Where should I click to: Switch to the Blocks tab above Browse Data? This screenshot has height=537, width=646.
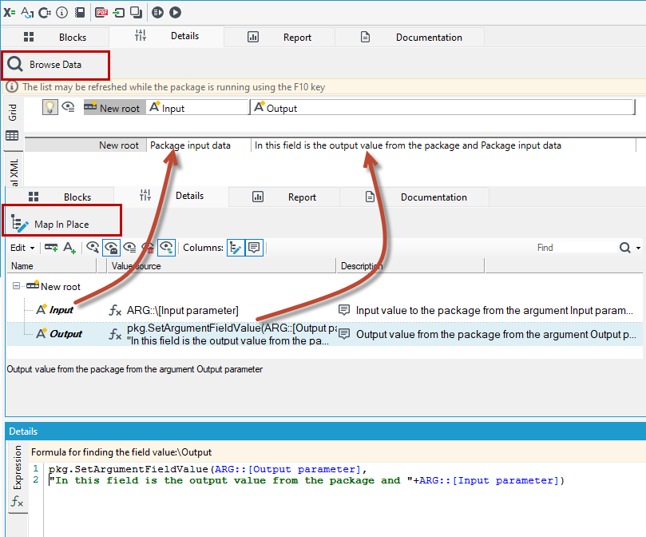(x=56, y=37)
